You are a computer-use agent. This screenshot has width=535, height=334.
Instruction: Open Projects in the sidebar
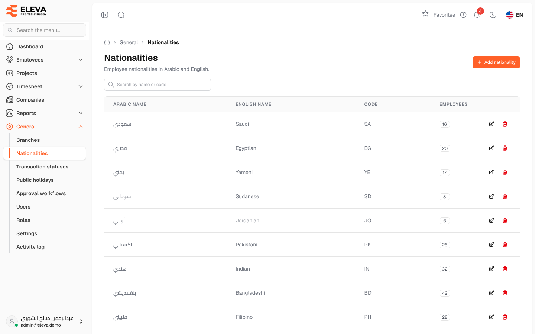coord(45,73)
